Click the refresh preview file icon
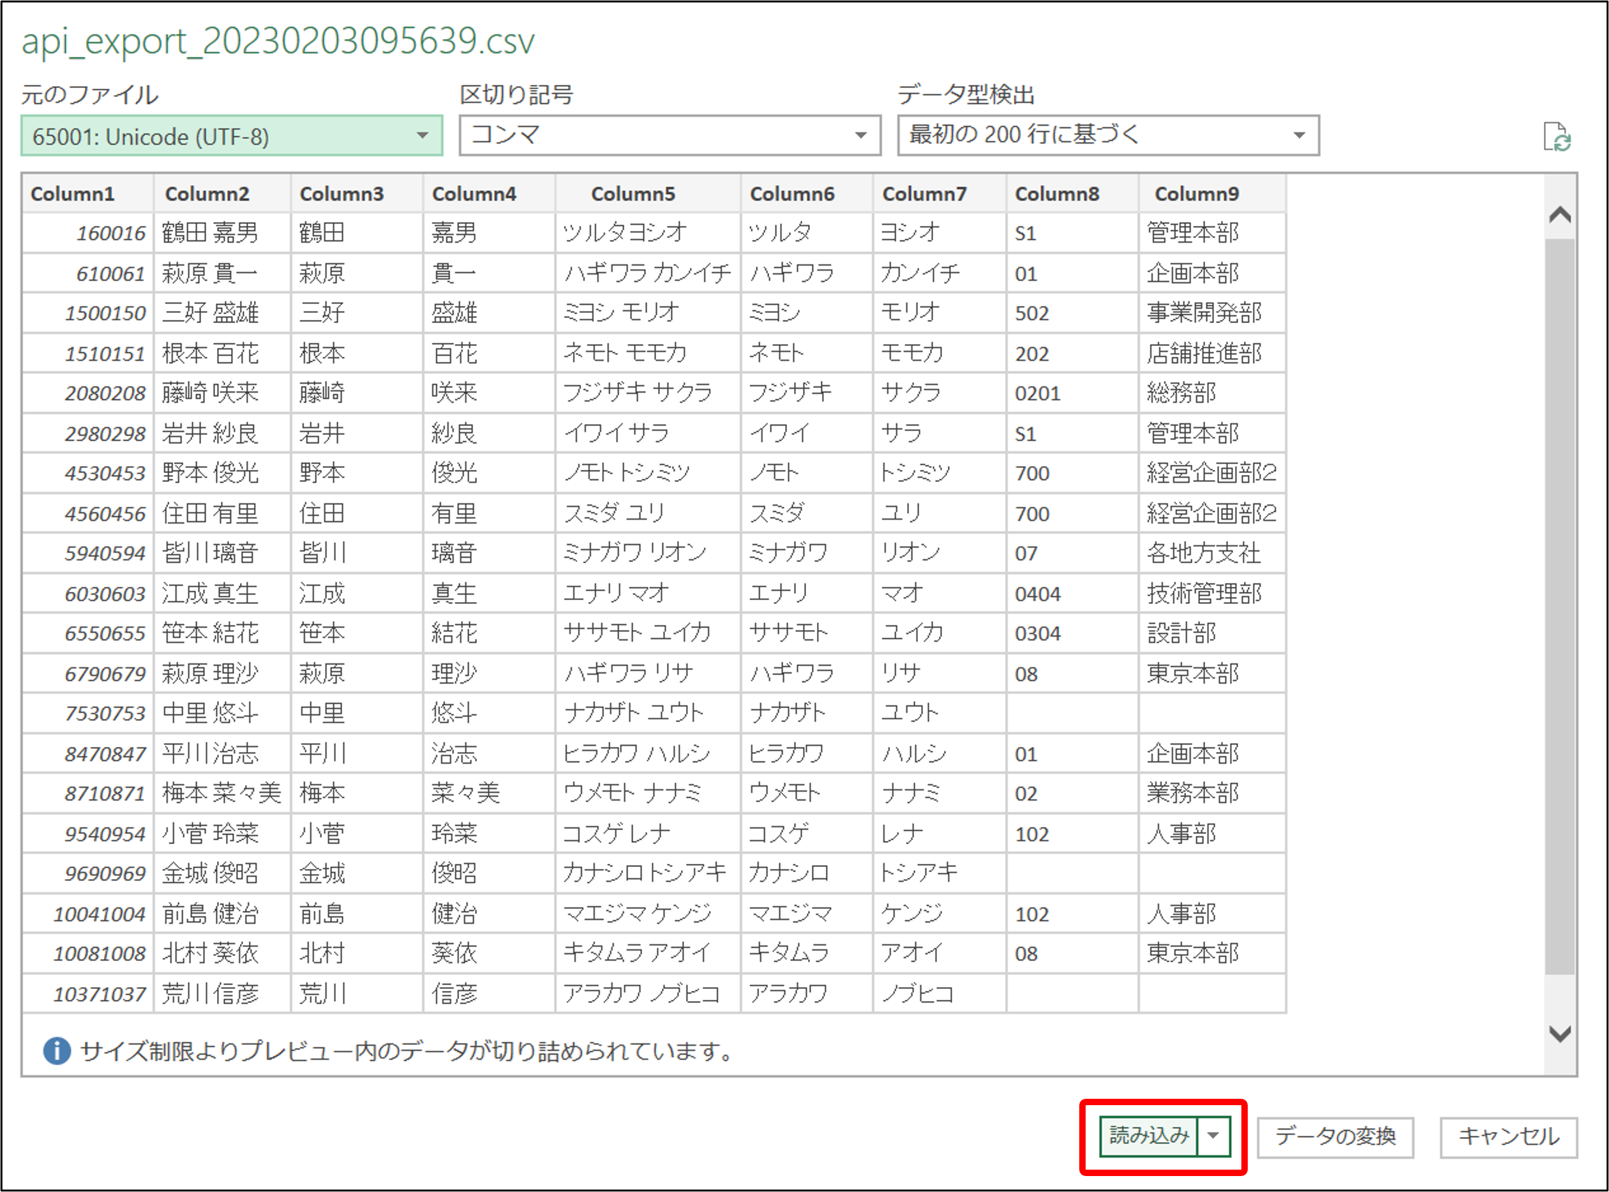Image resolution: width=1609 pixels, height=1192 pixels. (x=1557, y=137)
